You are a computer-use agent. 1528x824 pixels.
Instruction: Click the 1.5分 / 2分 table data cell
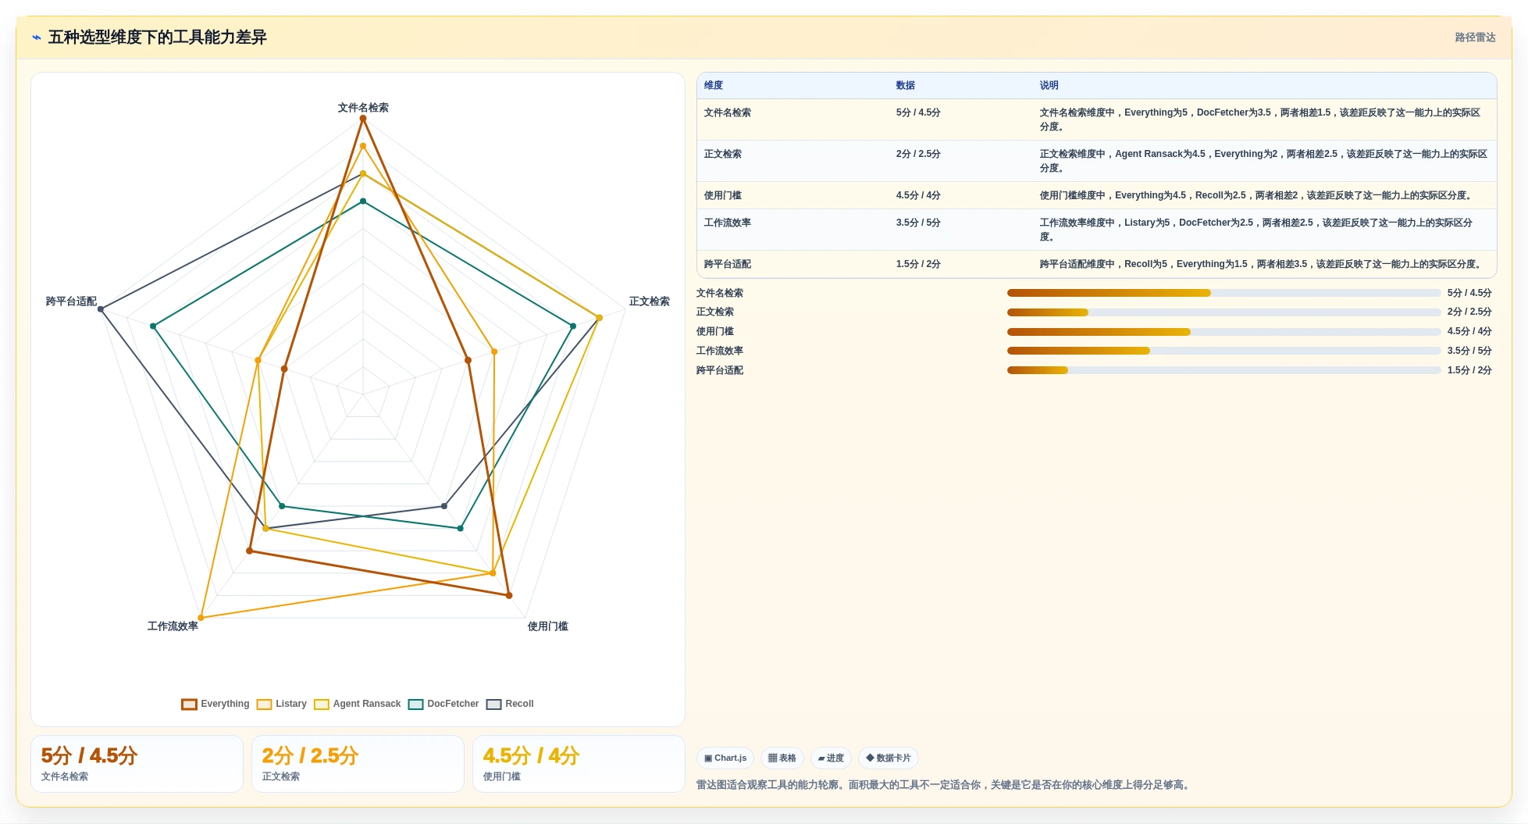click(918, 264)
